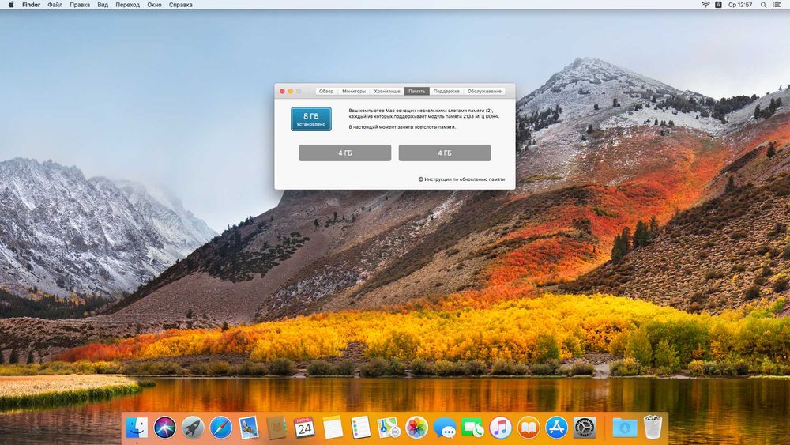Image resolution: width=790 pixels, height=445 pixels.
Task: Open Photos colorful flower icon
Action: tap(416, 428)
